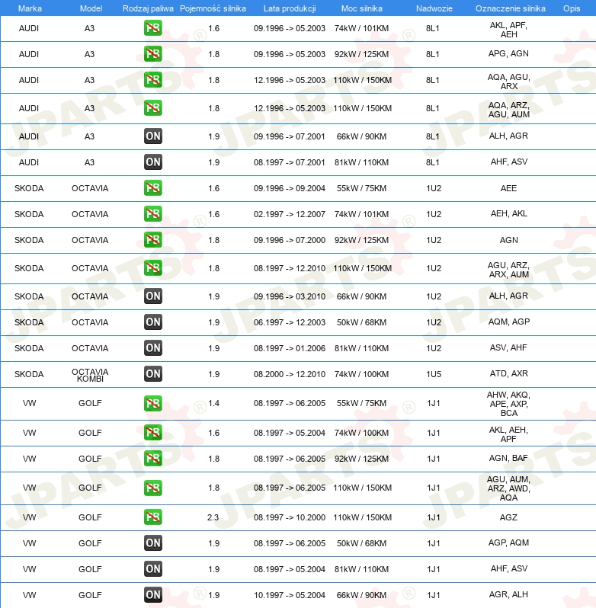Click the 06.1997 -> 12.2003 production dates
596x608 pixels.
(x=290, y=322)
